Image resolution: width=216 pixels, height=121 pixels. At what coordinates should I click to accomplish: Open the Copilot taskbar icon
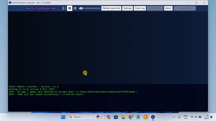pyautogui.click(x=108, y=117)
